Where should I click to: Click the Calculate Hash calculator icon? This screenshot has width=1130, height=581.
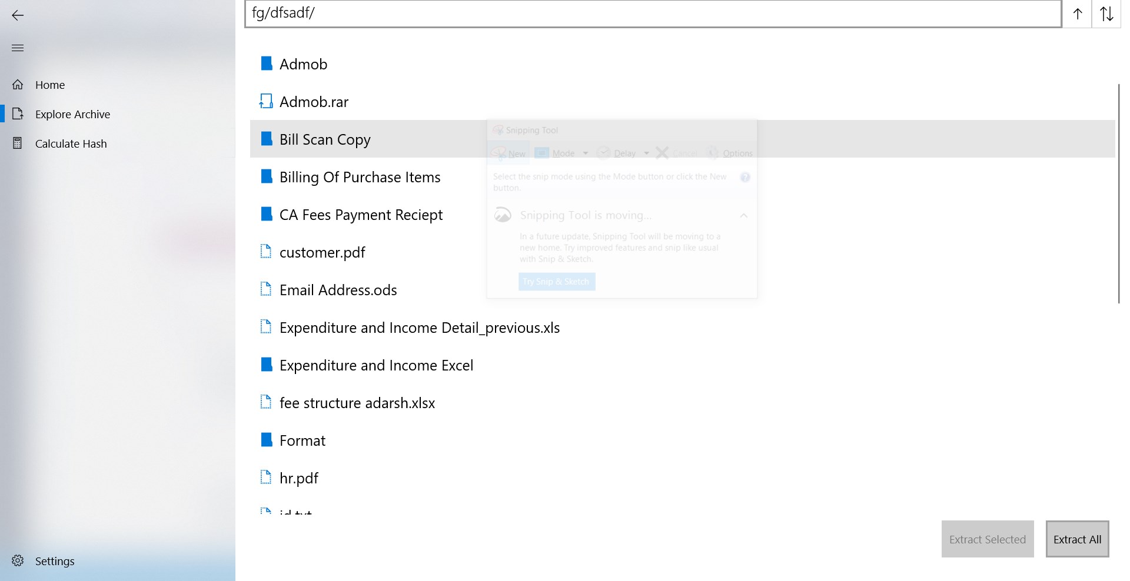point(18,143)
